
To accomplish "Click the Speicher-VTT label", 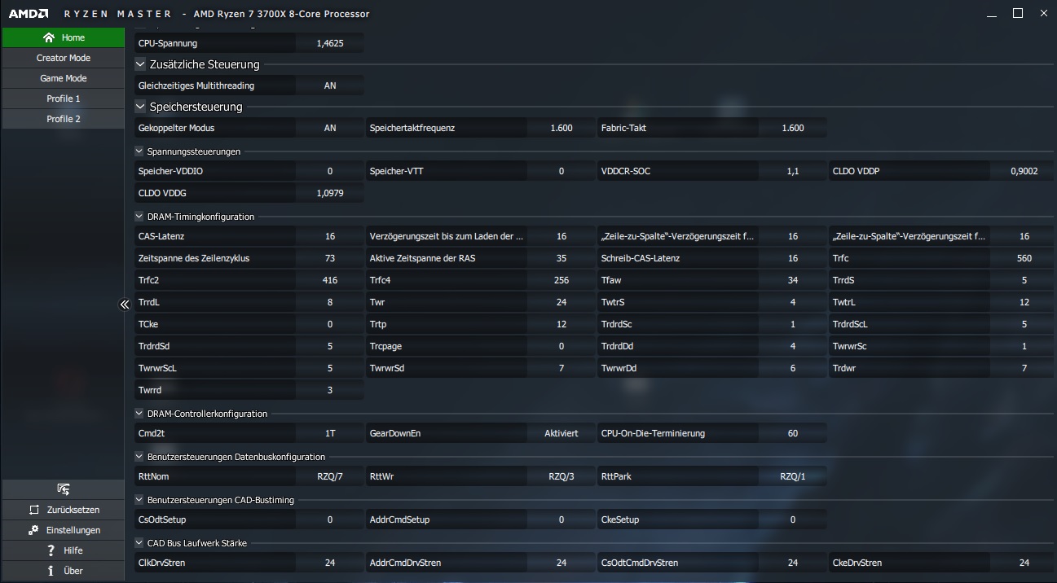I will tap(397, 171).
